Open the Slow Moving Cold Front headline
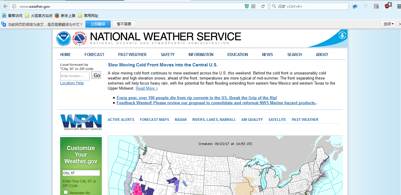The height and width of the screenshot is (195, 401). [163, 65]
